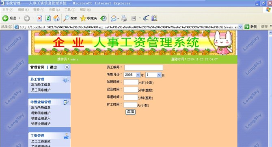The height and width of the screenshot is (147, 272).
Task: Open 员工信息维护 in sidebar
Action: tap(41, 90)
